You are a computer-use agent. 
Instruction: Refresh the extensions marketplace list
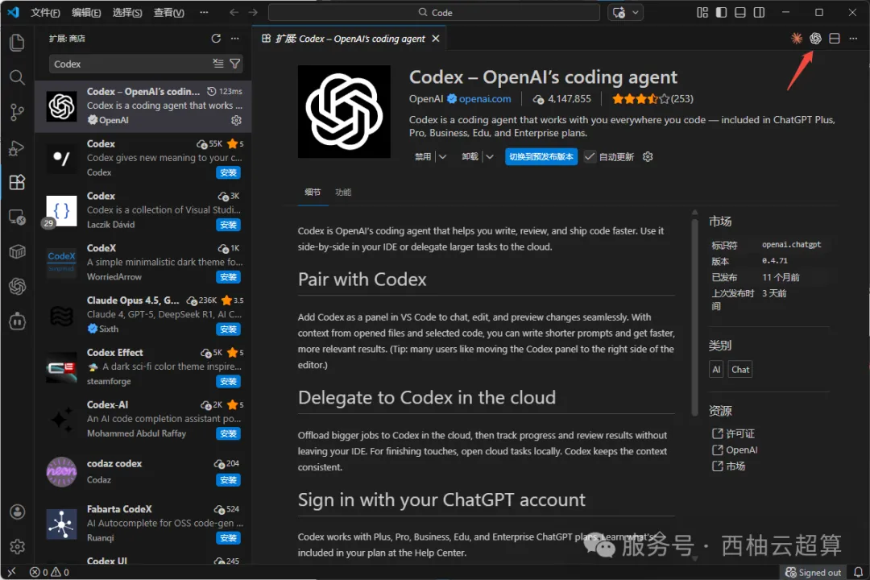(x=216, y=39)
